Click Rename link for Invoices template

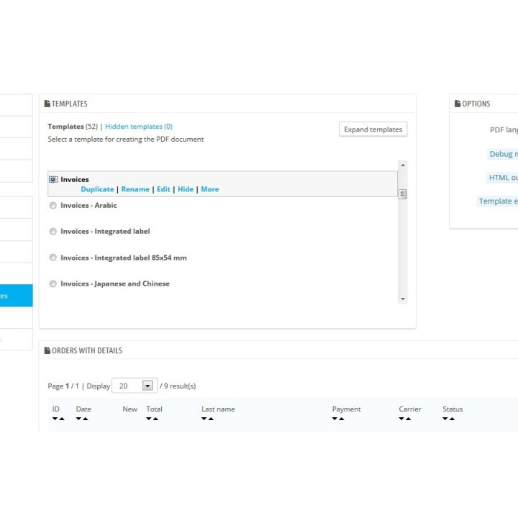coord(135,189)
